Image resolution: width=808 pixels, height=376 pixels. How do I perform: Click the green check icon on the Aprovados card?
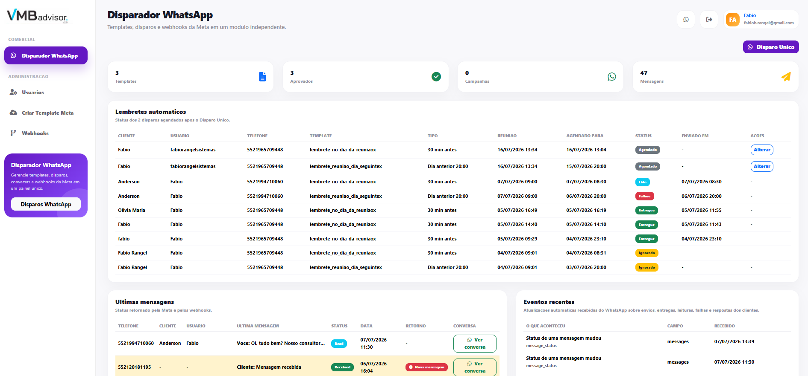[x=436, y=77]
